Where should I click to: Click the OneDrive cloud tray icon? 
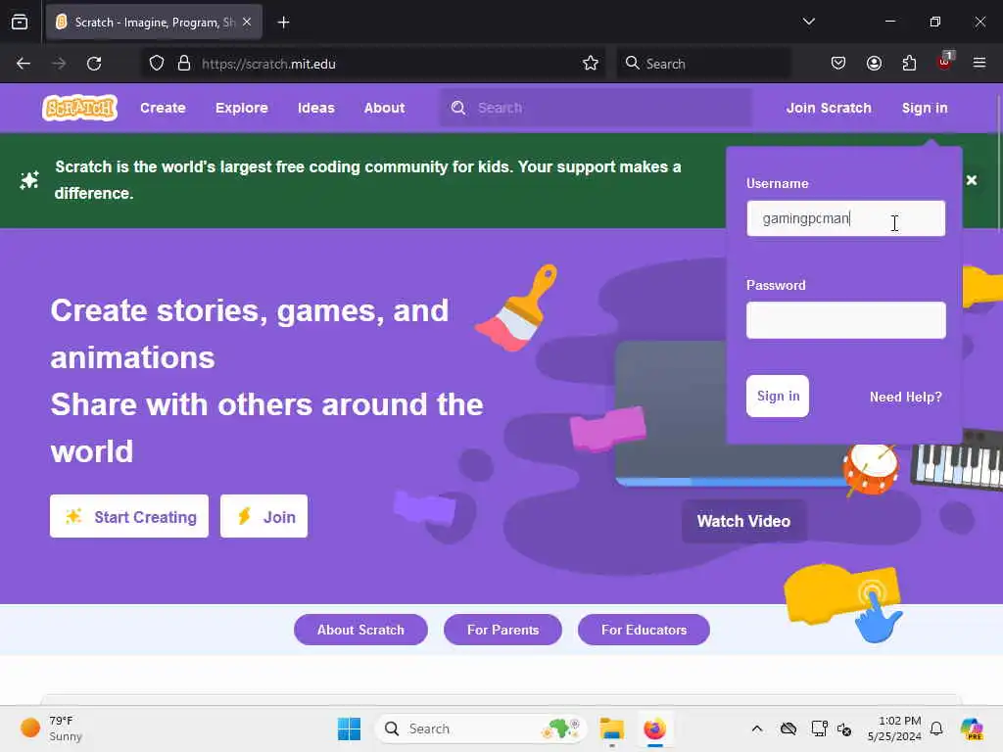coord(788,728)
